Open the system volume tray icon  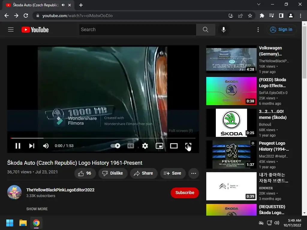pyautogui.click(x=277, y=223)
